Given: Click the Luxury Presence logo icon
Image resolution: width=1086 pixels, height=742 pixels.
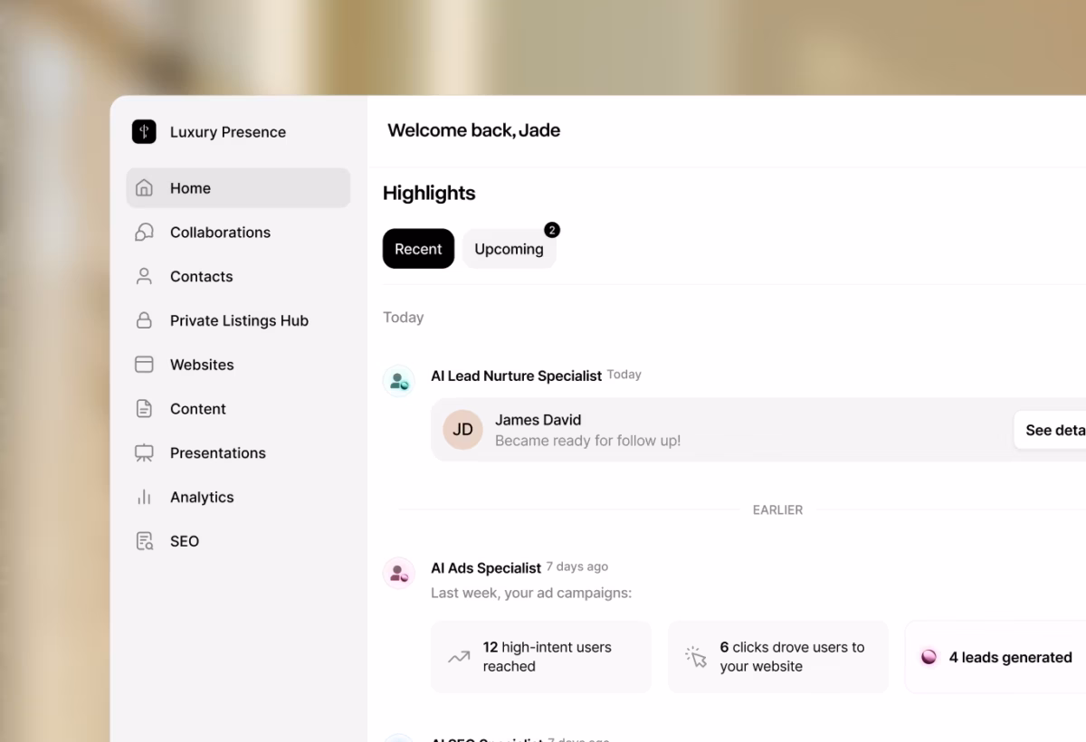Looking at the screenshot, I should pos(144,131).
